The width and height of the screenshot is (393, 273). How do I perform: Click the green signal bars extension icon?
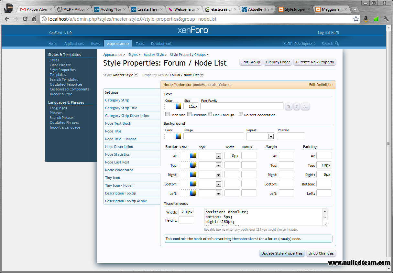coord(376,19)
